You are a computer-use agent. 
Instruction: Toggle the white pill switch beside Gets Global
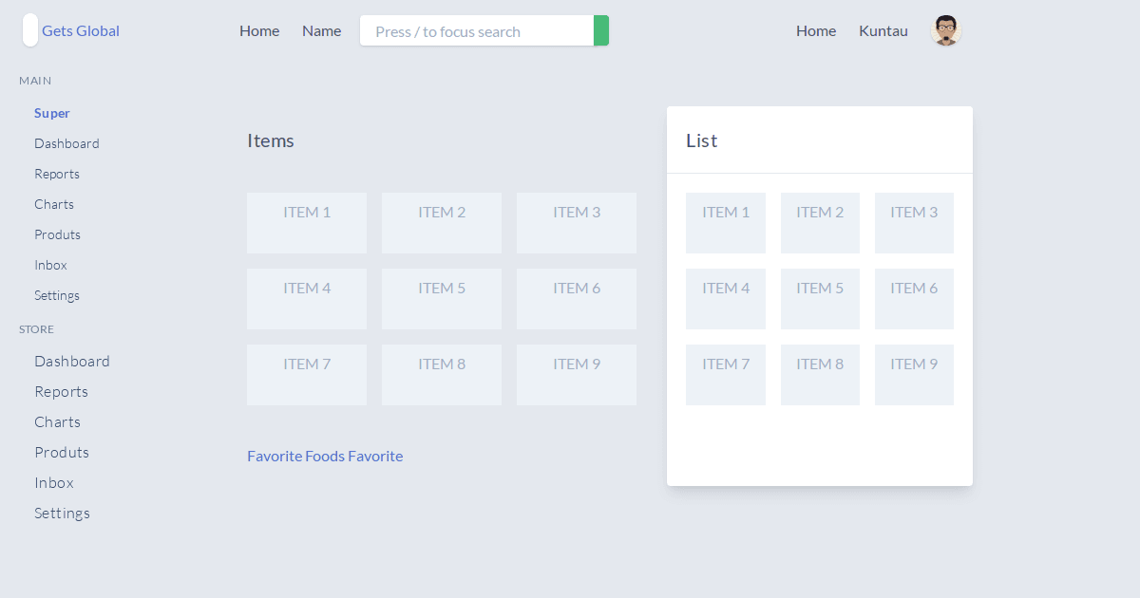[29, 29]
